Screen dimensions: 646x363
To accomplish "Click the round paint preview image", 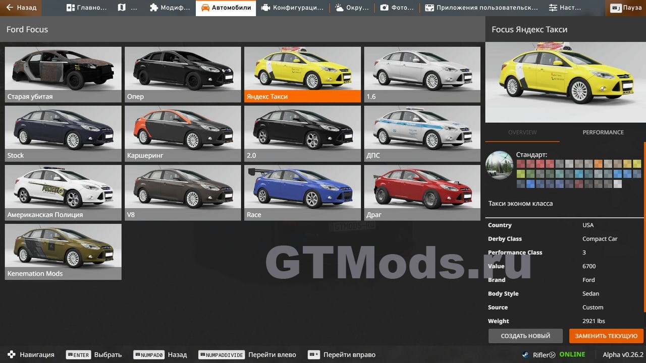I will [x=500, y=165].
